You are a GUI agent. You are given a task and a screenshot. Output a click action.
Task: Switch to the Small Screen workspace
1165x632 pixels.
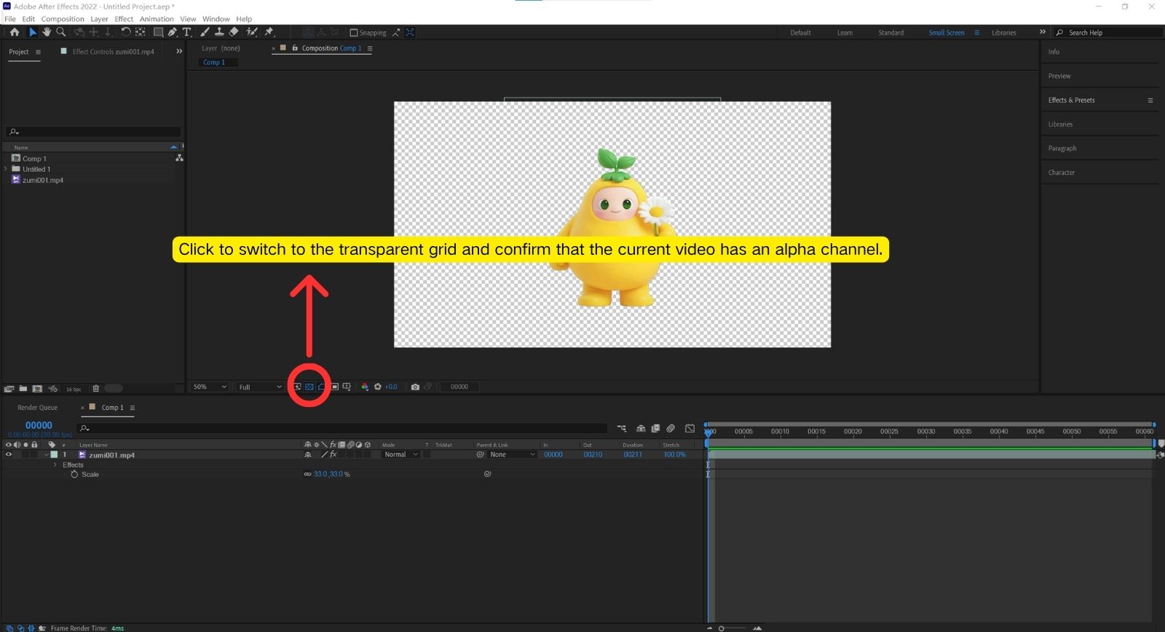946,33
